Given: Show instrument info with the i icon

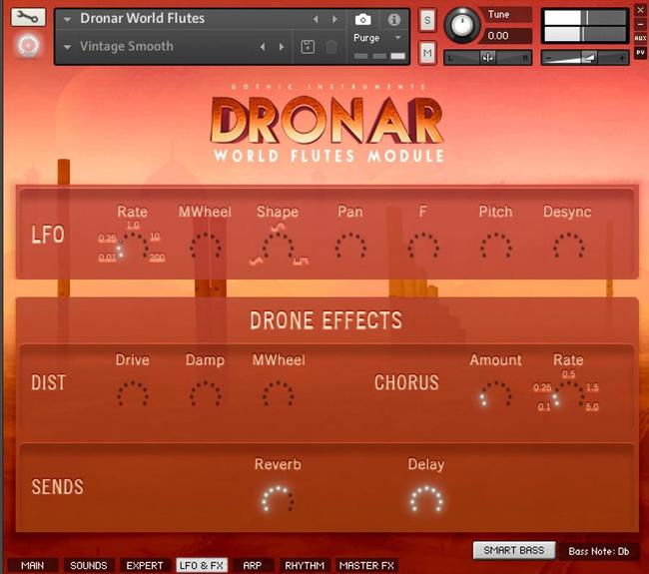Looking at the screenshot, I should 393,19.
